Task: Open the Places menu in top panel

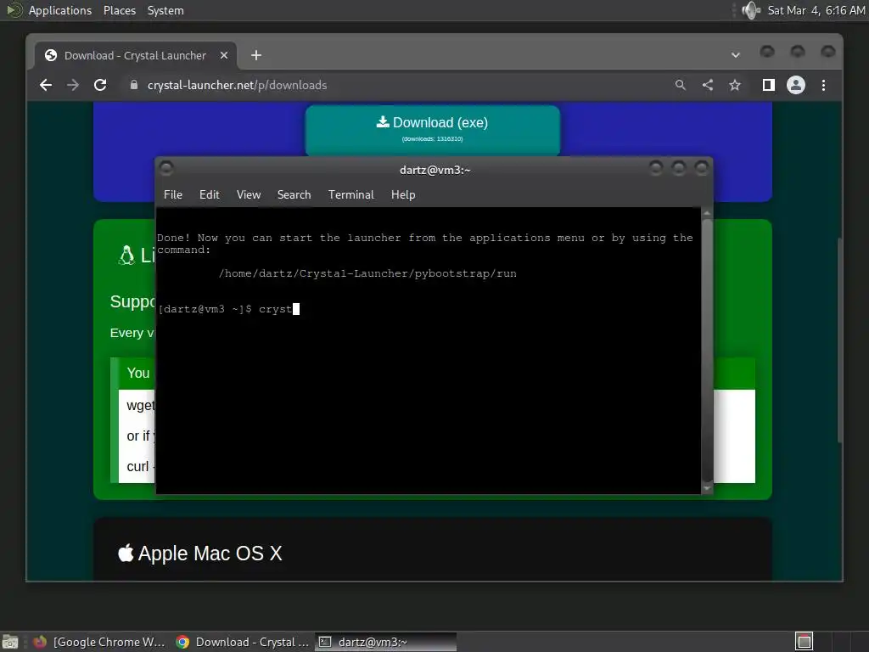Action: (x=119, y=10)
